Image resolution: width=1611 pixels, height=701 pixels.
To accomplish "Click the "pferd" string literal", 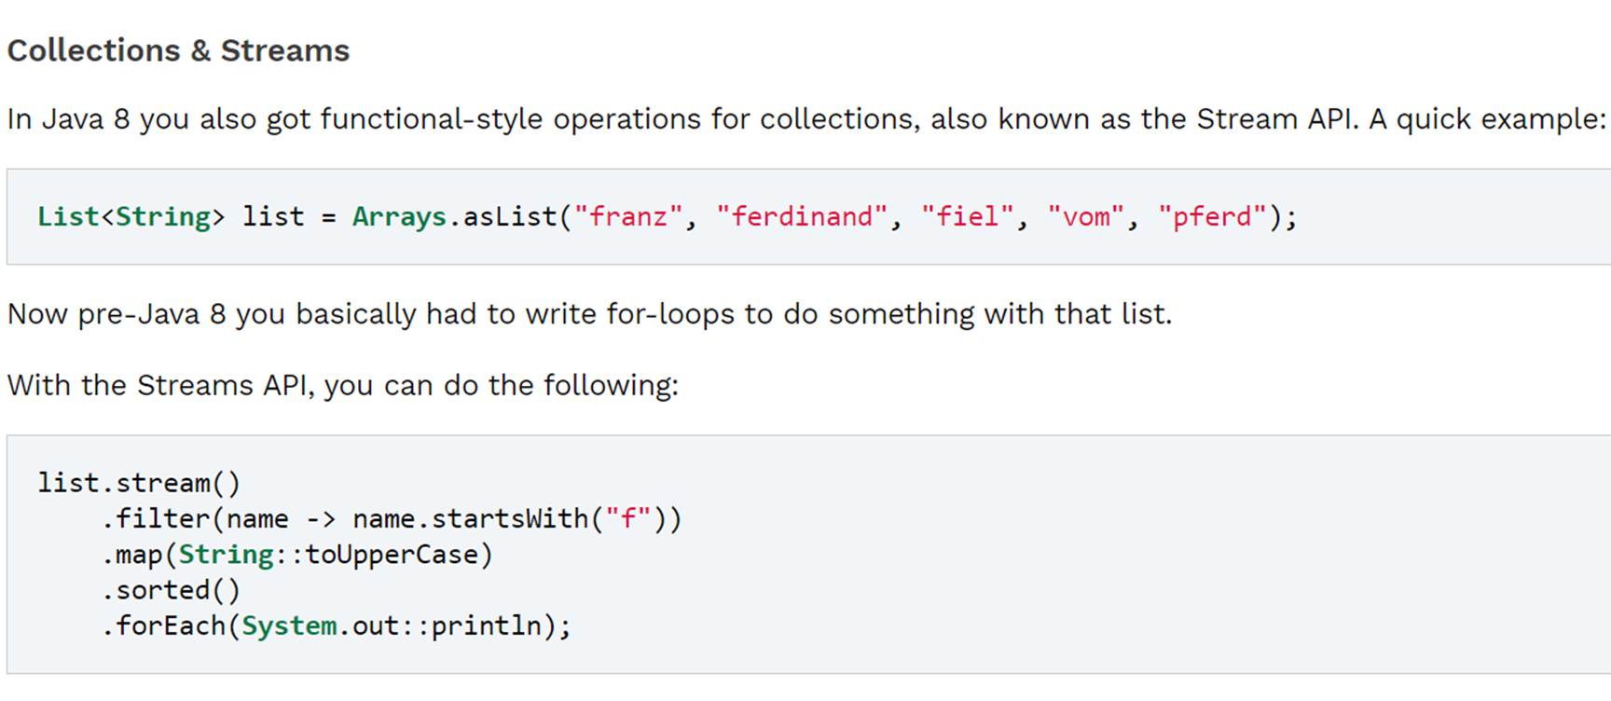I will click(x=1212, y=216).
